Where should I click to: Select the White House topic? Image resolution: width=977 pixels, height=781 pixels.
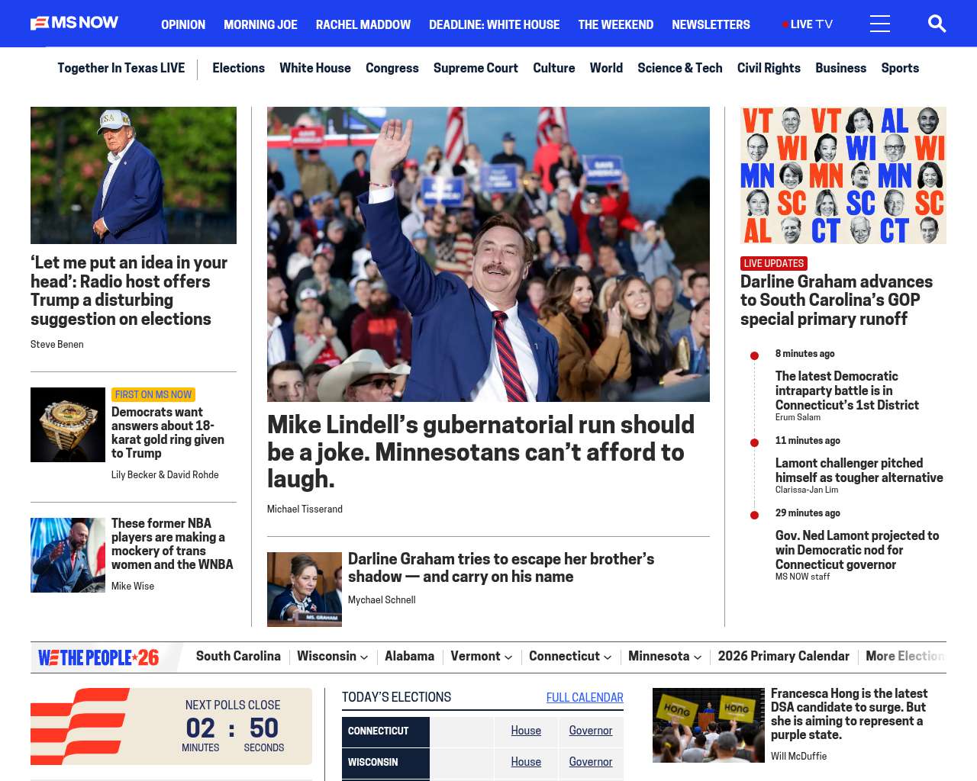(315, 68)
